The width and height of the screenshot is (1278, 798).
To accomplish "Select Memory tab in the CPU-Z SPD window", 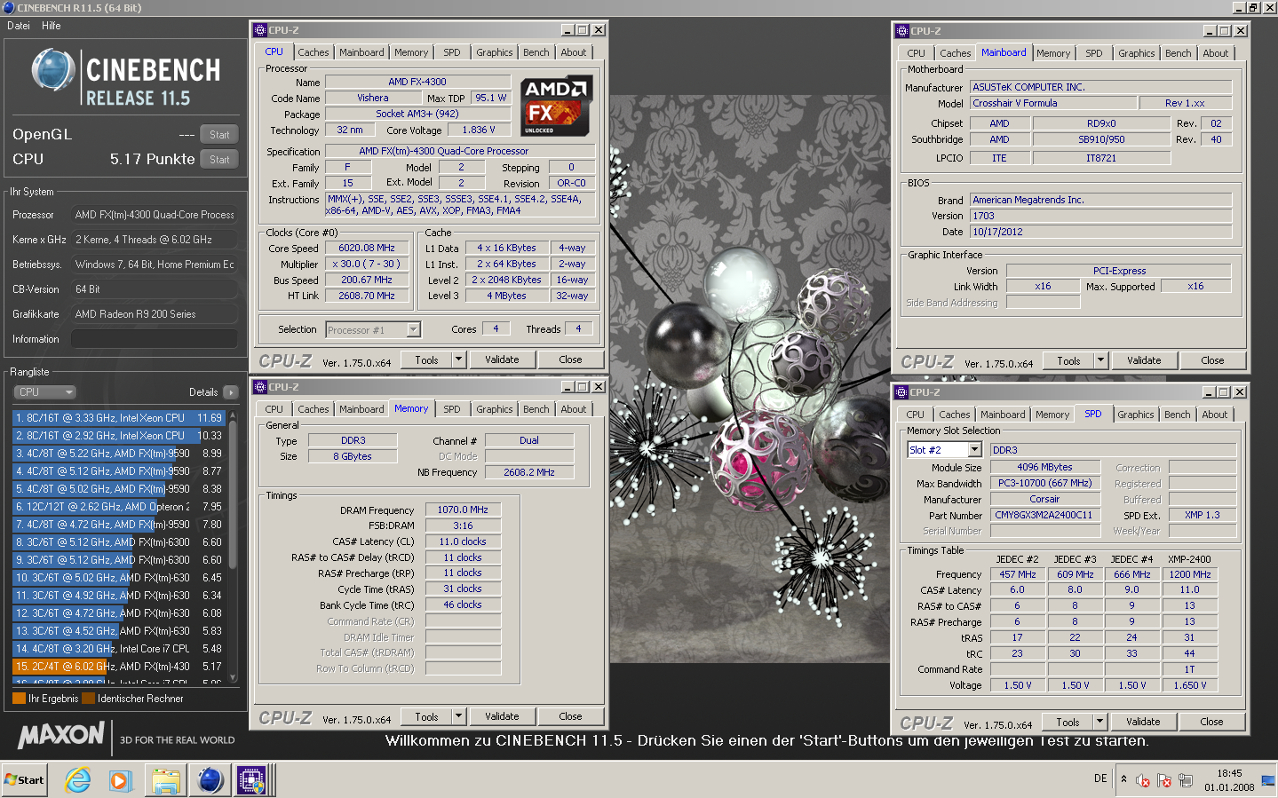I will pos(1052,415).
